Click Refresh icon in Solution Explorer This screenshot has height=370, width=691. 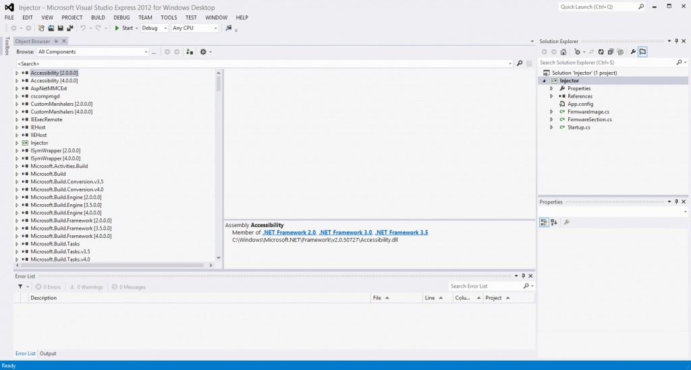click(x=601, y=52)
